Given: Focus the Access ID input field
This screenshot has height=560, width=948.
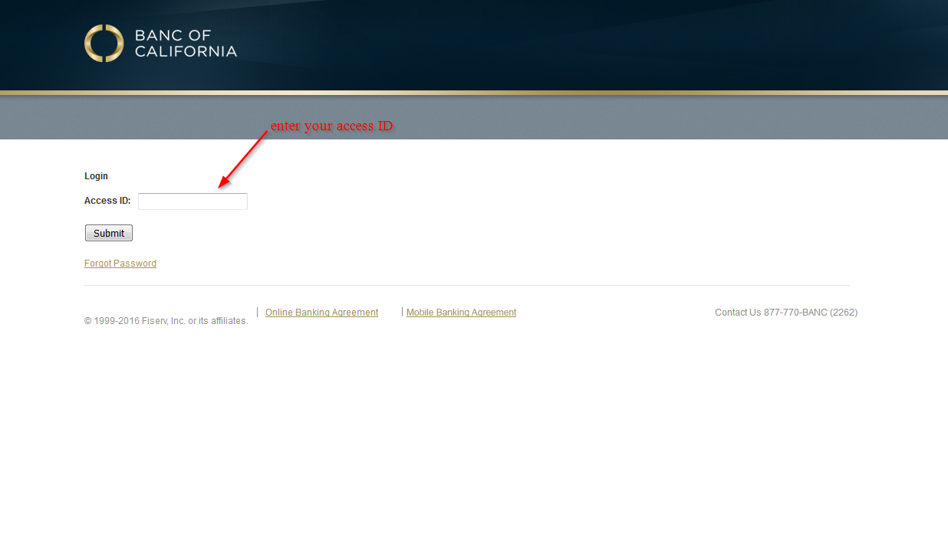Looking at the screenshot, I should (193, 201).
